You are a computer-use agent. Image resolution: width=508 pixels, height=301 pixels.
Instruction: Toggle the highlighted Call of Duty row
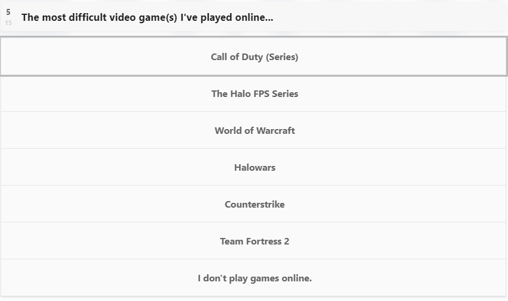click(x=254, y=57)
